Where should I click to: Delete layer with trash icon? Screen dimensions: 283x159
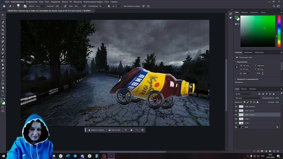[x=278, y=151]
